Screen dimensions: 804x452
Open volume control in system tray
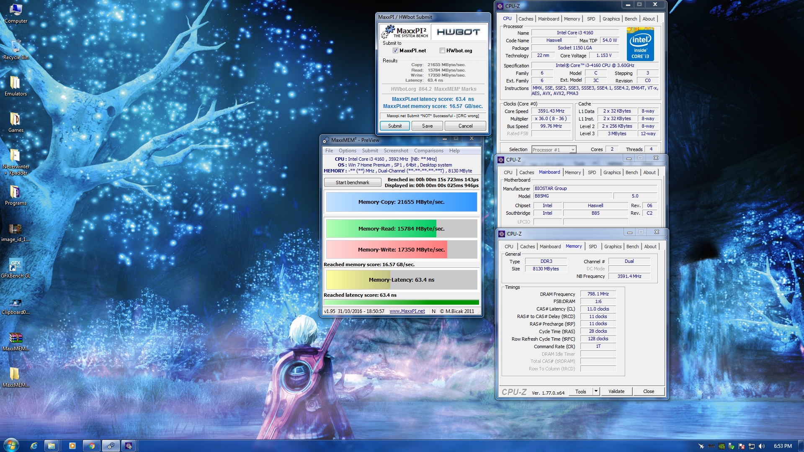(x=761, y=446)
